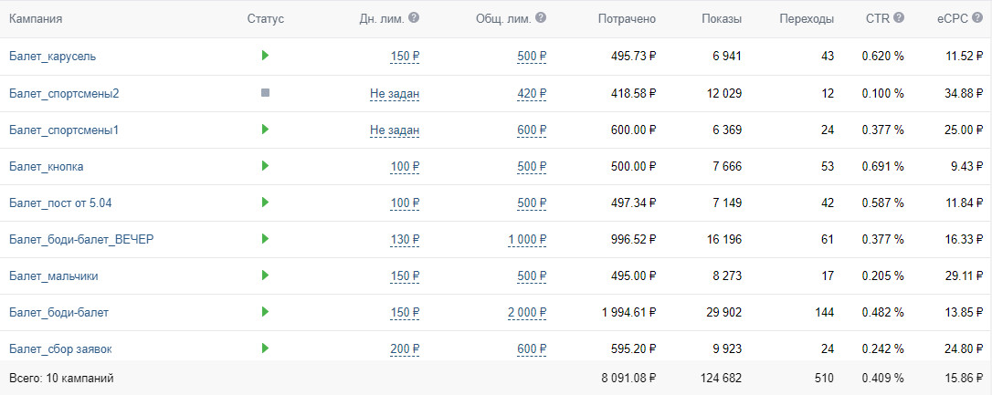Viewport: 992px width, 395px height.
Task: Toggle running status of Балет_спортсмены1 campaign
Action: (265, 130)
